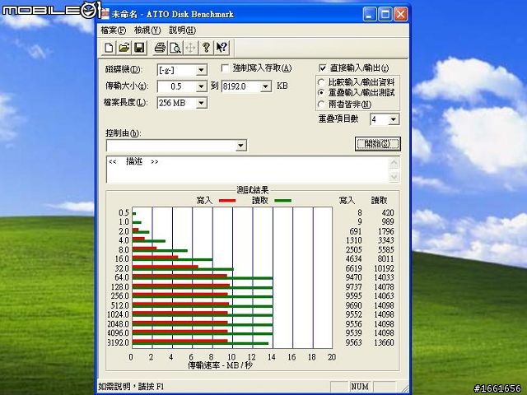Image resolution: width=527 pixels, height=395 pixels.
Task: Expand the 控制由 dropdown
Action: (241, 146)
